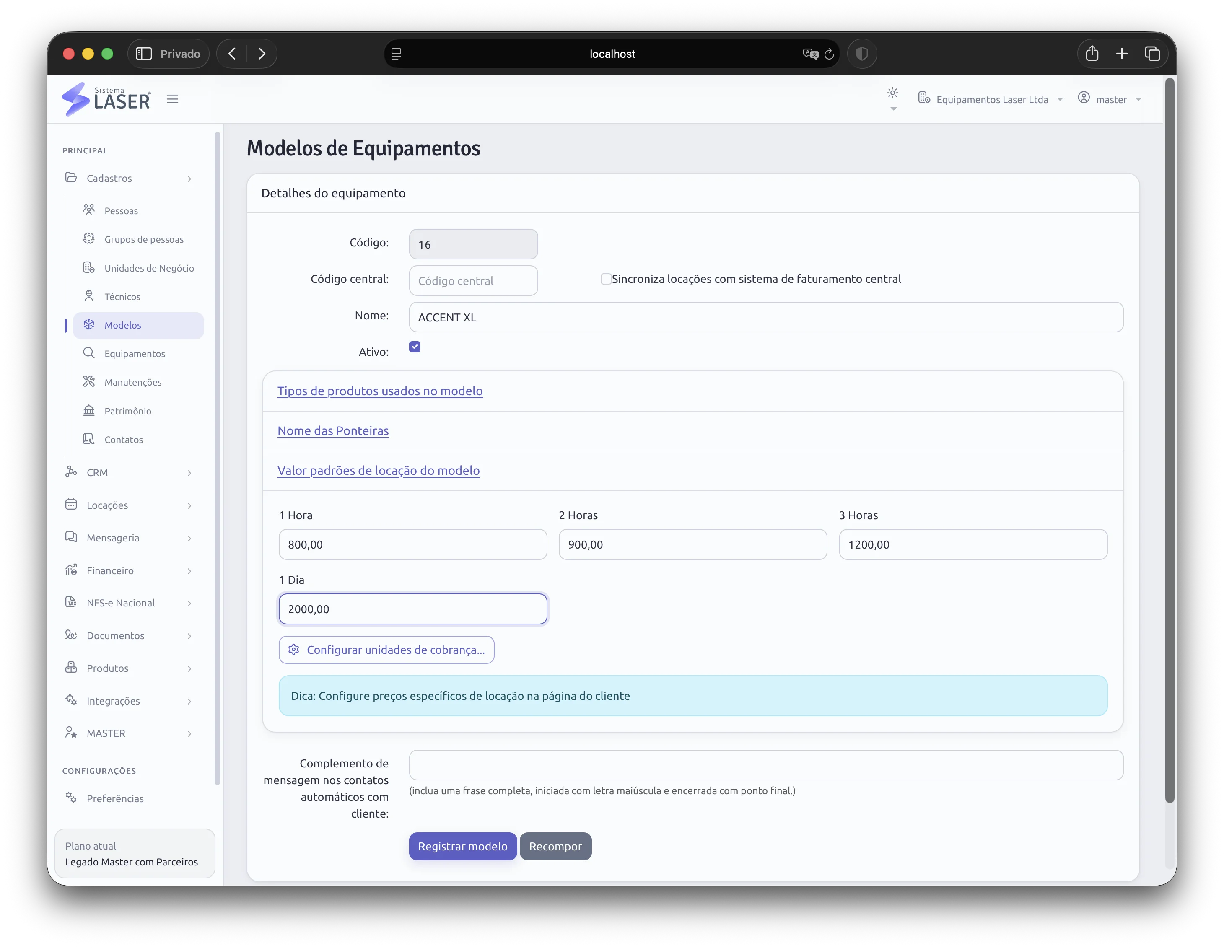Screen dimensions: 1224x948
Task: Click the Manutenções tools icon
Action: pyautogui.click(x=88, y=381)
